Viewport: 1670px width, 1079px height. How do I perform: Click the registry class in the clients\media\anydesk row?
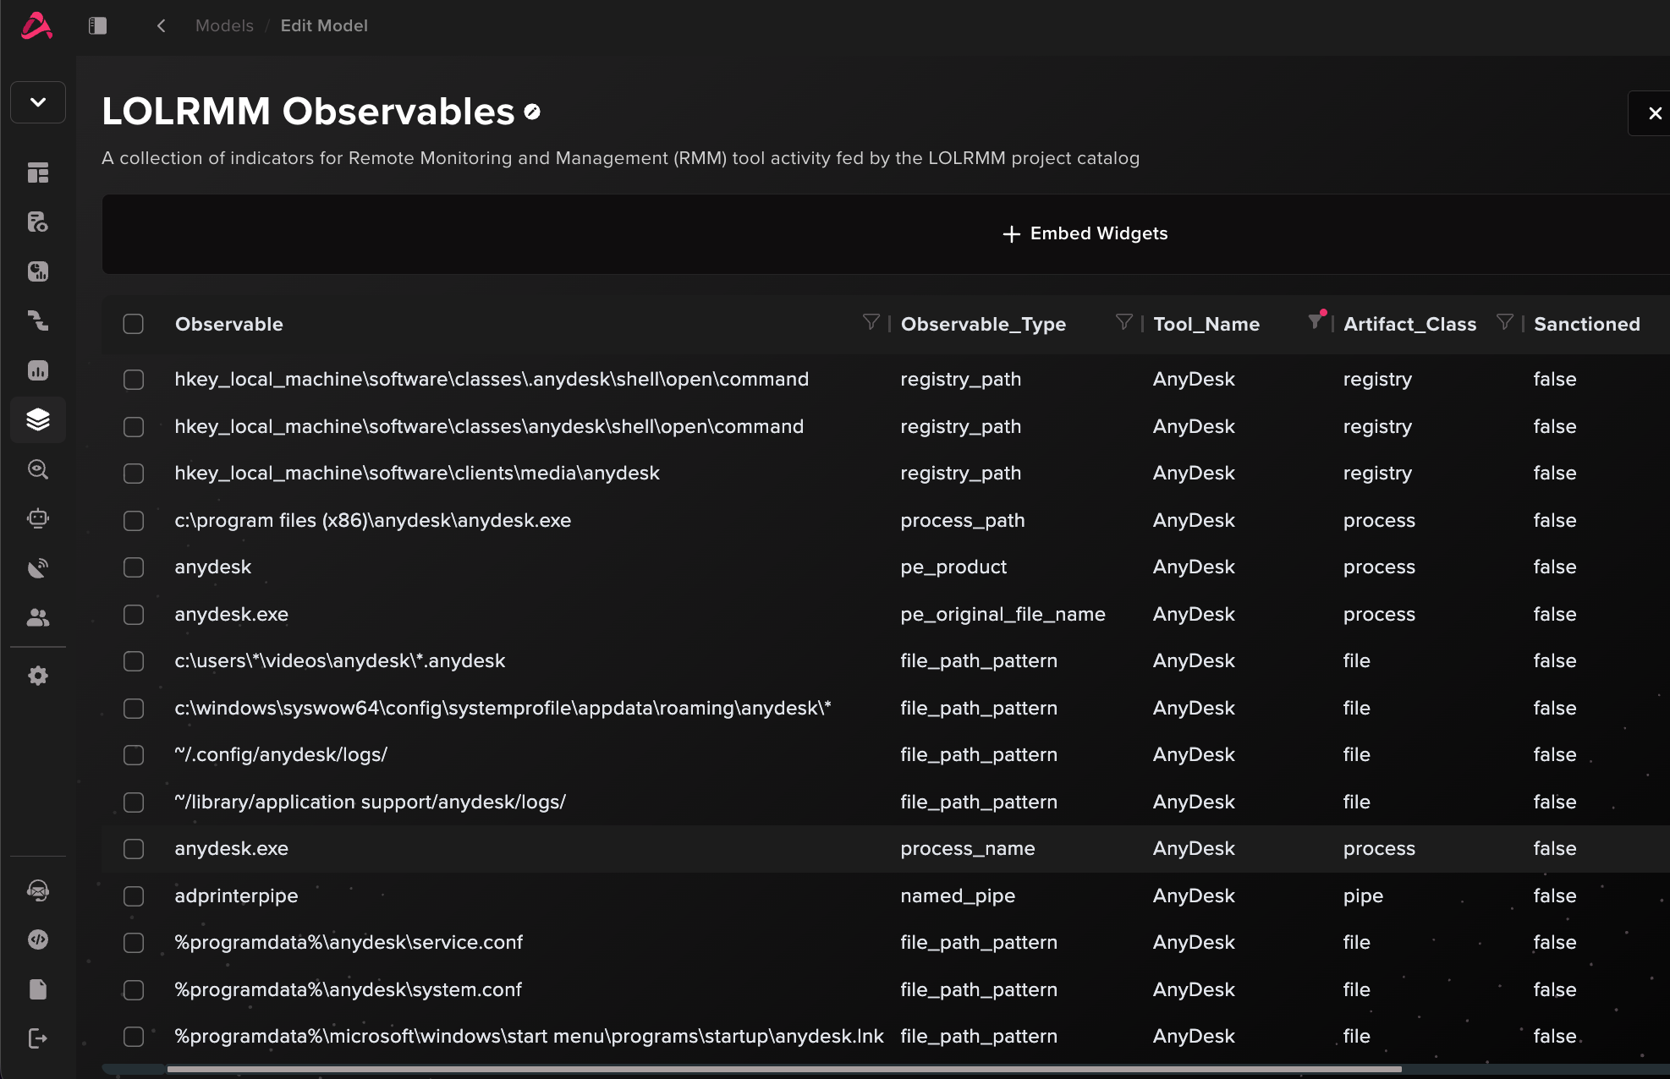click(x=1377, y=473)
